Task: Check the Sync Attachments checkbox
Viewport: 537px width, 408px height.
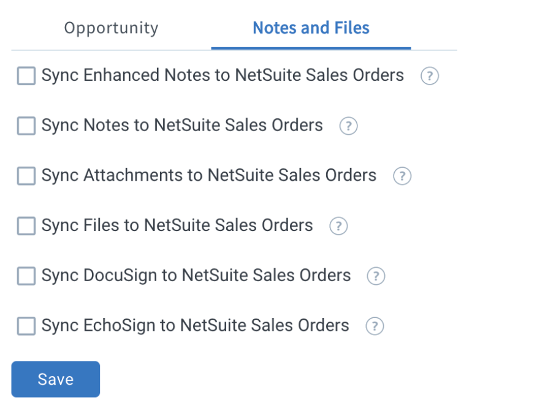Action: [x=26, y=176]
